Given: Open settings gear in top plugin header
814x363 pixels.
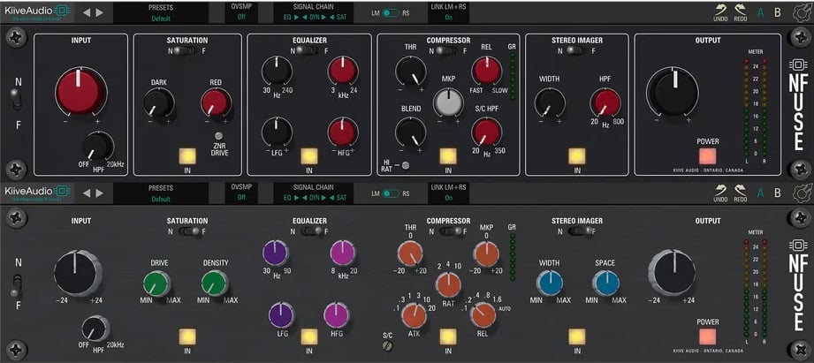Looking at the screenshot, I should (802, 12).
